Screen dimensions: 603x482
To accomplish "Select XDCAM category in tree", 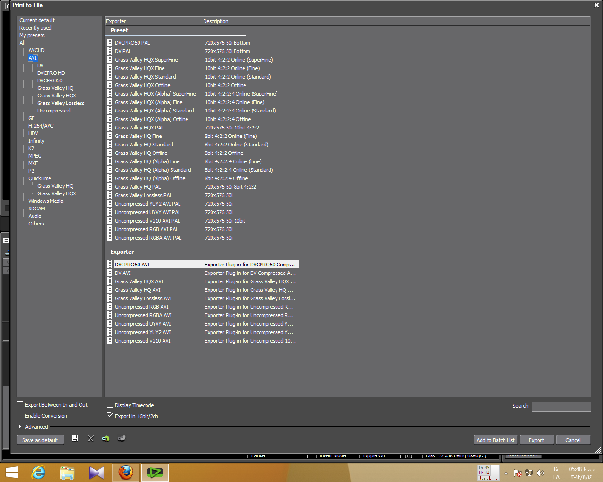I will (x=37, y=209).
